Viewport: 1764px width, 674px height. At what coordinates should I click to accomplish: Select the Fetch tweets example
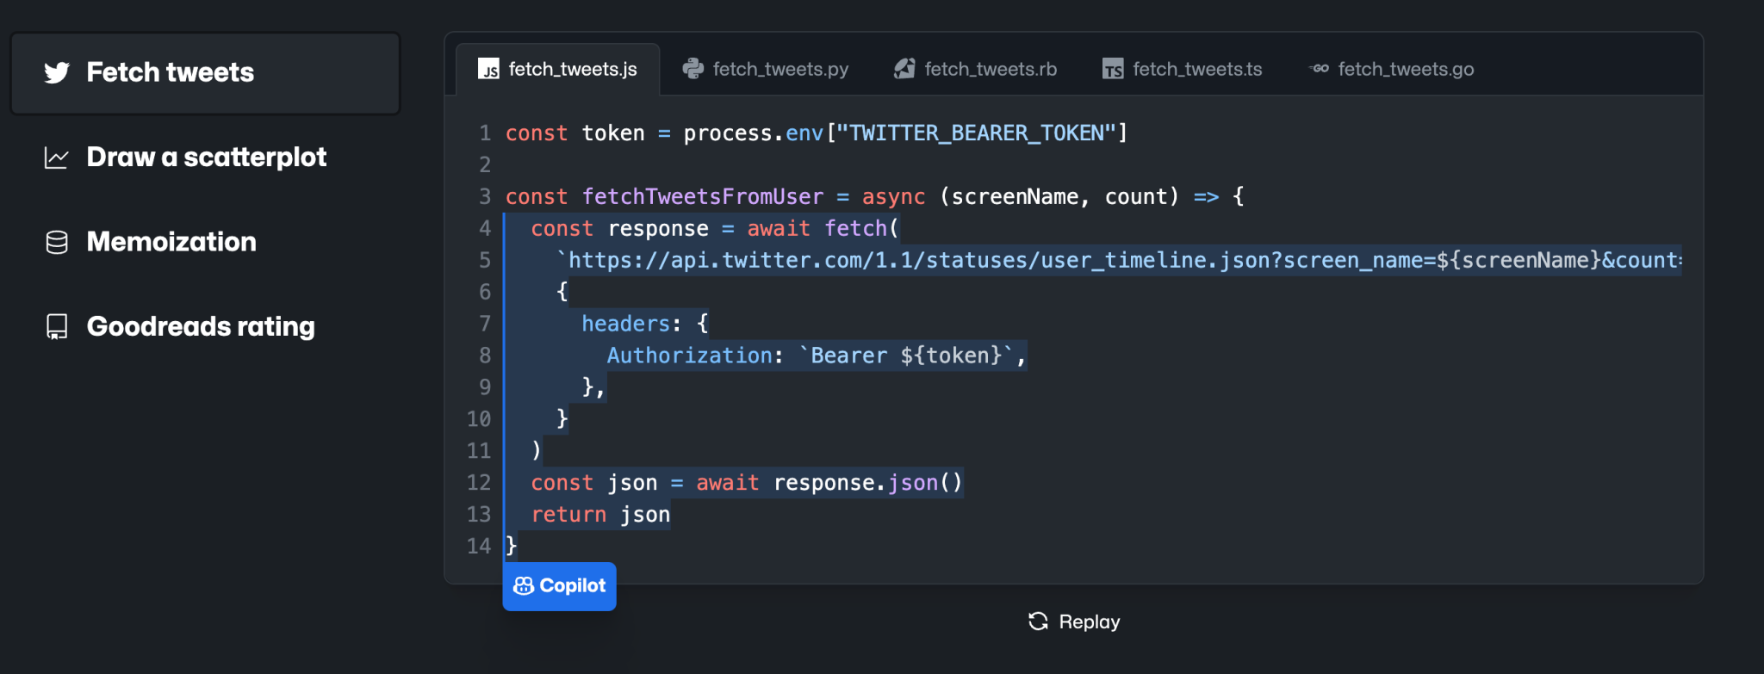(x=171, y=73)
